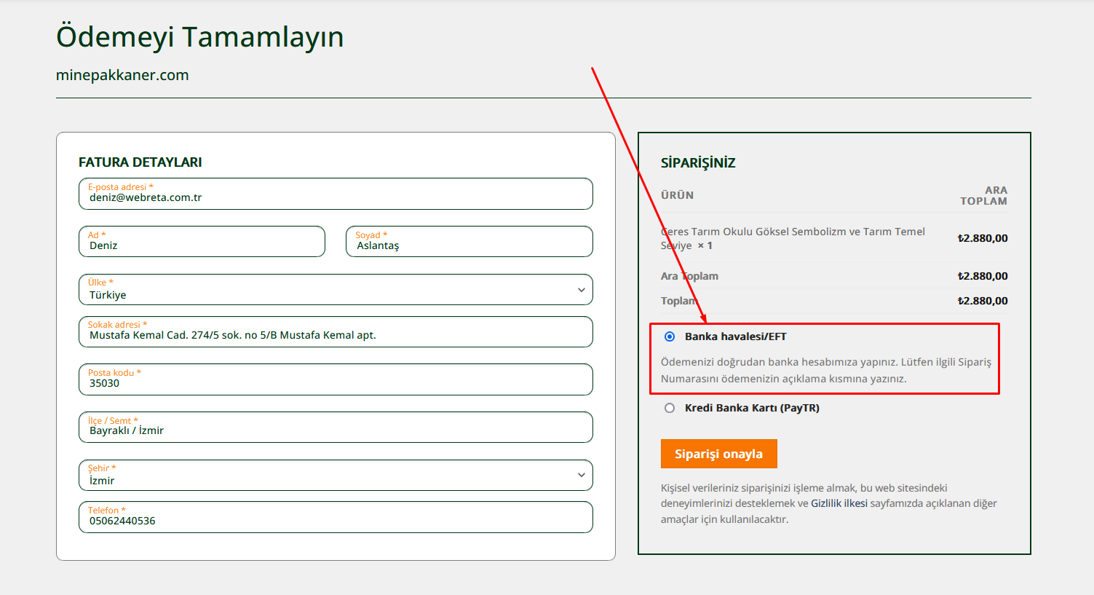Select the Banka havalesi/EFT radio button
The image size is (1094, 595).
click(x=670, y=336)
